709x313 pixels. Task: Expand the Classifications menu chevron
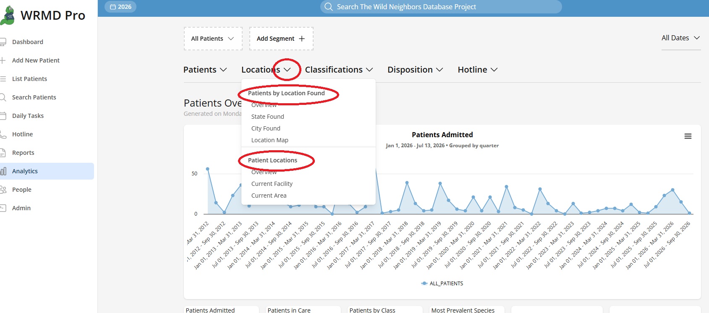click(369, 70)
